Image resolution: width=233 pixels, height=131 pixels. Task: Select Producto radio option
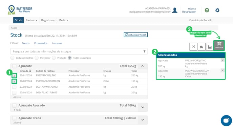(54, 58)
